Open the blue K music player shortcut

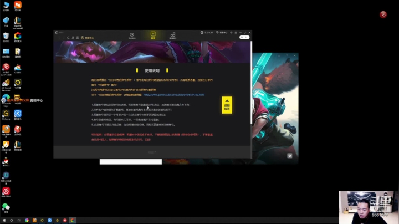18,115
